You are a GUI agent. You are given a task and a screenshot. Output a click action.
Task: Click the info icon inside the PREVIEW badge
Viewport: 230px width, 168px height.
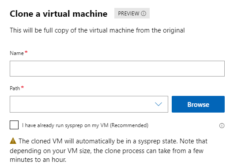pyautogui.click(x=143, y=14)
